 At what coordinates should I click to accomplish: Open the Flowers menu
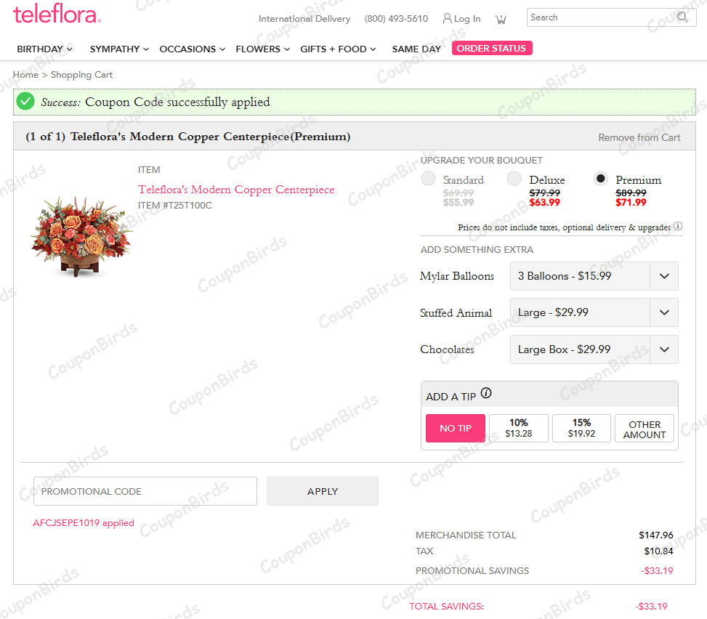[262, 49]
